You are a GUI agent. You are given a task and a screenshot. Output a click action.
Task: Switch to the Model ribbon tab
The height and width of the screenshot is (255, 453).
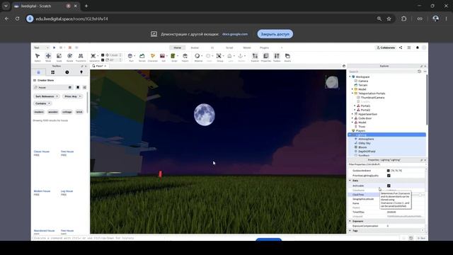247,47
